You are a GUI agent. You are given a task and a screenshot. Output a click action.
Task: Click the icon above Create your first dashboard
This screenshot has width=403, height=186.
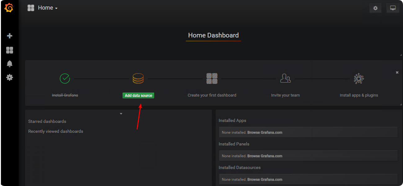212,78
